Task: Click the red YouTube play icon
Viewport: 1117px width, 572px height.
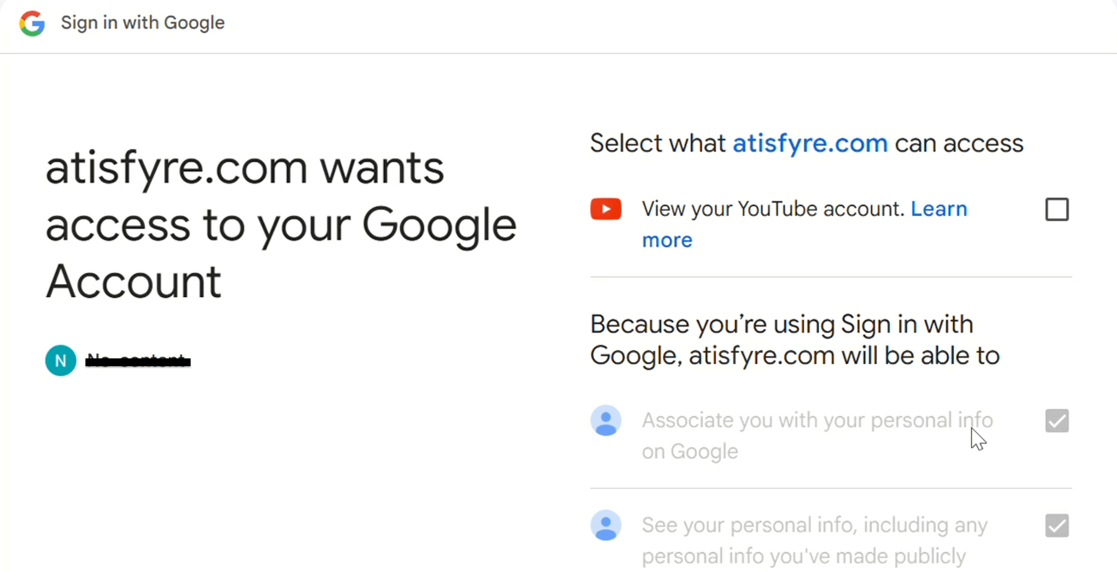Action: 606,209
